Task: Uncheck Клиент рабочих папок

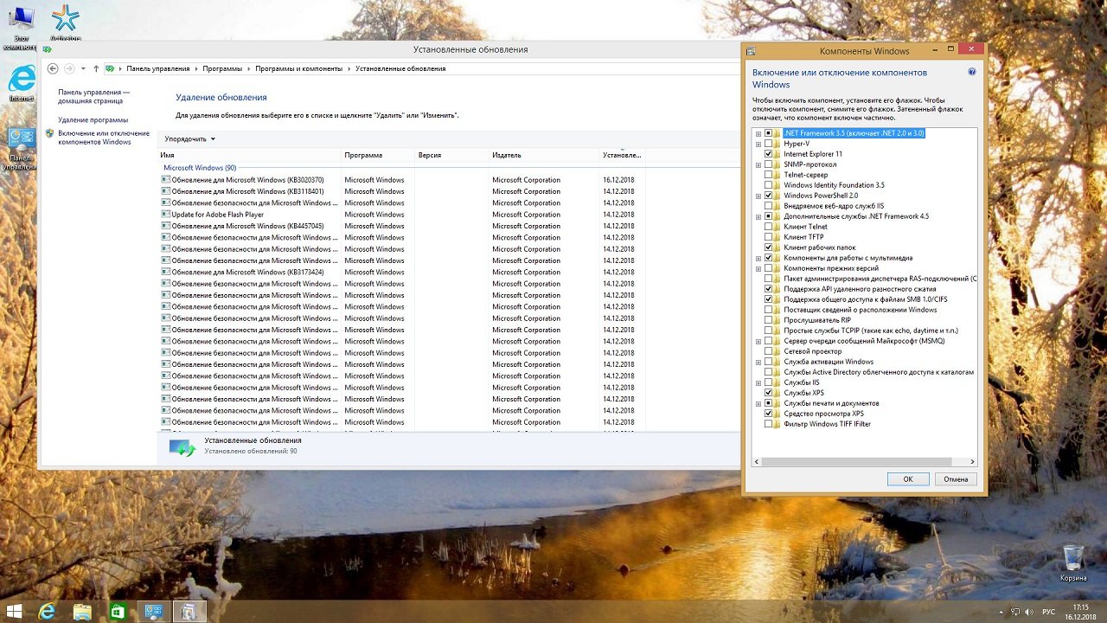Action: tap(768, 247)
